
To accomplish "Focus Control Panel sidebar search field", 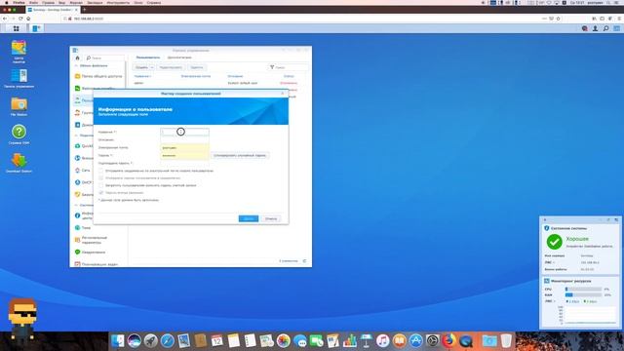I will pyautogui.click(x=104, y=58).
